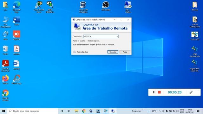The image size is (203, 114).
Task: Select the Firefox desktop shortcut
Action: 5,79
